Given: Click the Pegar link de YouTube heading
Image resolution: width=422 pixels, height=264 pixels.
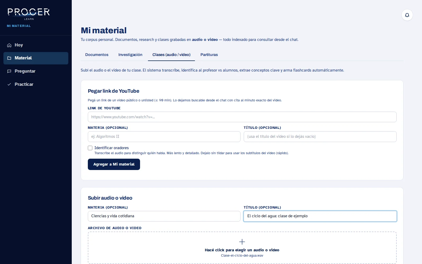Looking at the screenshot, I should 113,91.
